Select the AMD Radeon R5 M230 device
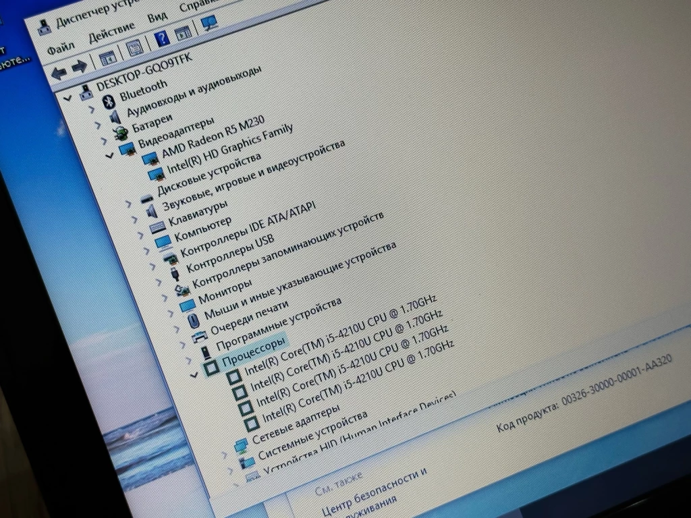 [x=213, y=136]
